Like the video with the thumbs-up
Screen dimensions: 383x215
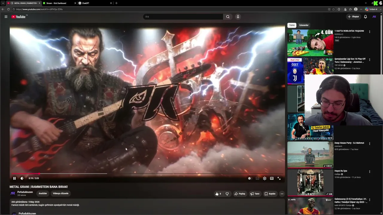[218, 194]
